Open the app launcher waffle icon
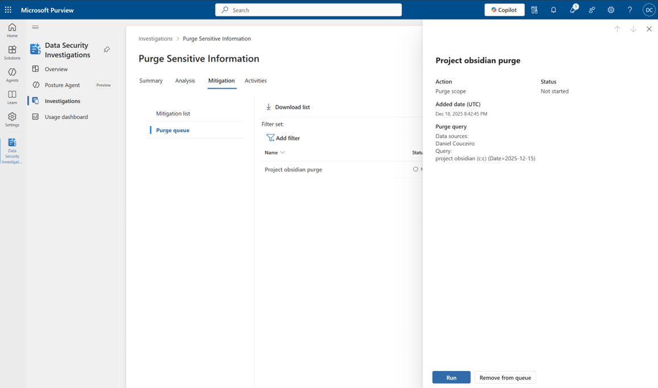This screenshot has height=388, width=658. [x=8, y=10]
